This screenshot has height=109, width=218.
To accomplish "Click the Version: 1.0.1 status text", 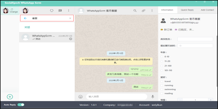I will (88, 105).
